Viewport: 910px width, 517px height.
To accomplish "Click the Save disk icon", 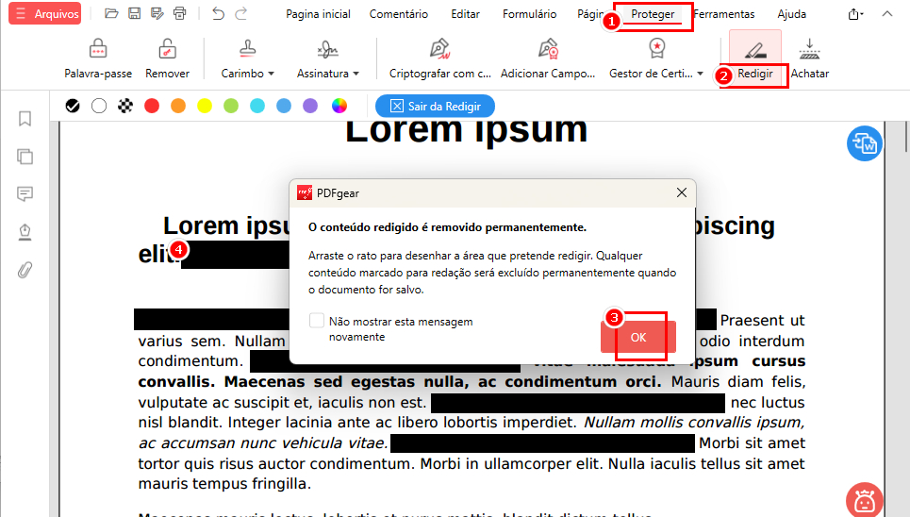I will point(134,13).
